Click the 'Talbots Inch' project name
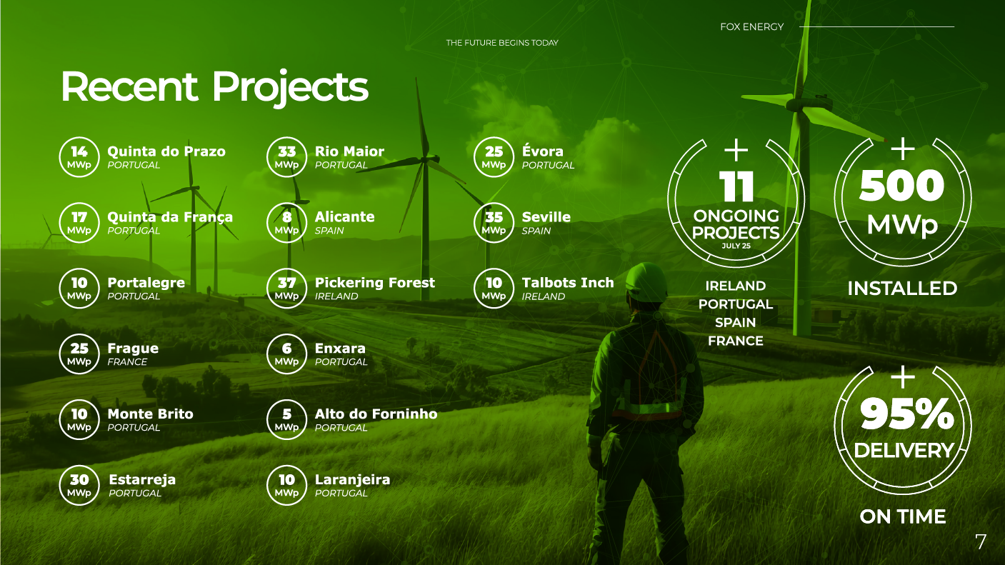 point(568,283)
